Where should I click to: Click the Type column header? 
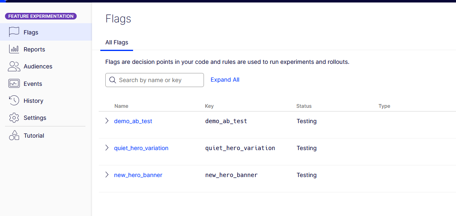[x=384, y=106]
